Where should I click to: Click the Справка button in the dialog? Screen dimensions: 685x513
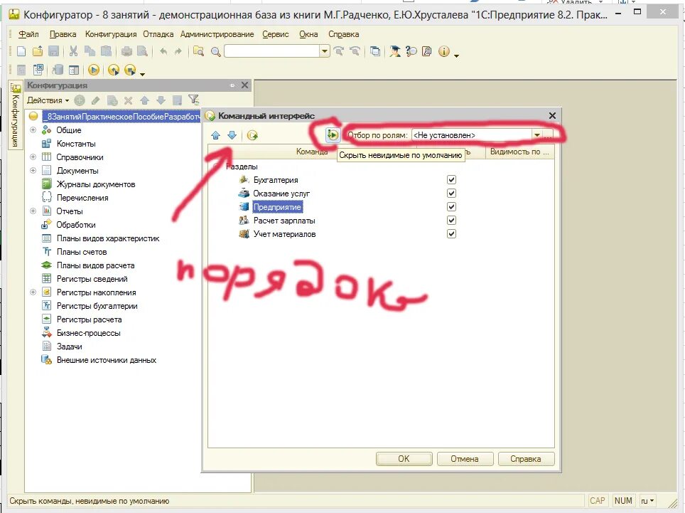(x=526, y=459)
